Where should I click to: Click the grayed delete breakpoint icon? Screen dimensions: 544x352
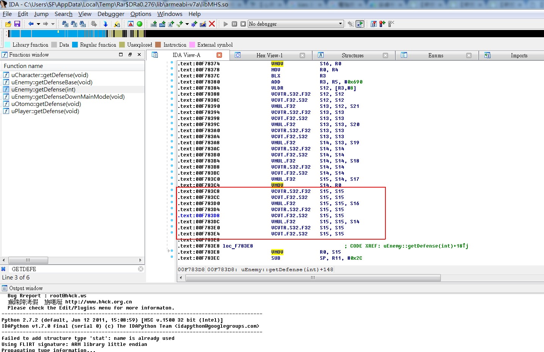coord(391,24)
